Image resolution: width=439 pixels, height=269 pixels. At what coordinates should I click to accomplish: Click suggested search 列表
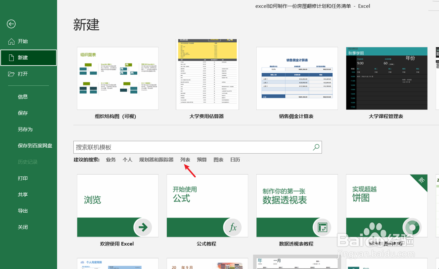pos(185,160)
